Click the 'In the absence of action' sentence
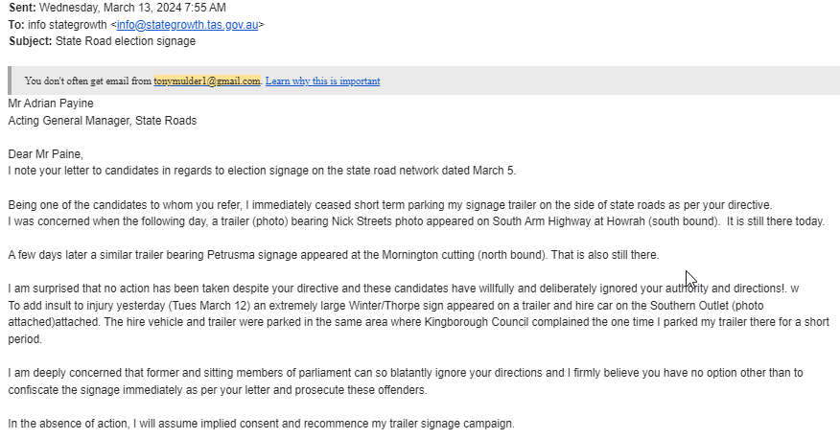Image resolution: width=840 pixels, height=439 pixels. click(x=262, y=424)
